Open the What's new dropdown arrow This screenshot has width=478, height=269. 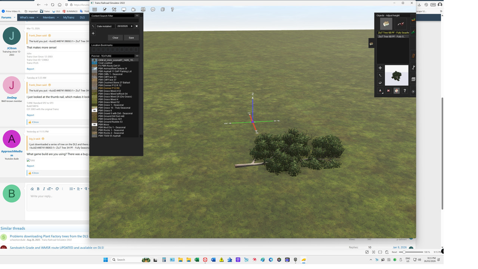click(37, 18)
